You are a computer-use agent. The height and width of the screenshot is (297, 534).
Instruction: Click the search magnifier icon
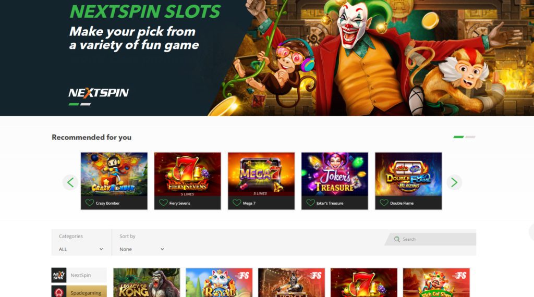397,239
